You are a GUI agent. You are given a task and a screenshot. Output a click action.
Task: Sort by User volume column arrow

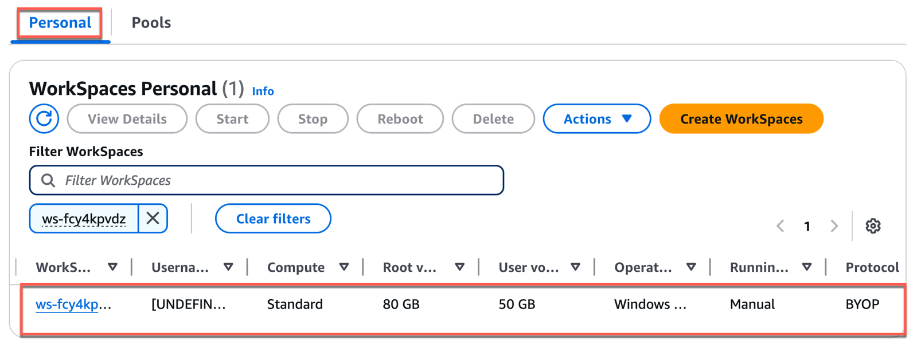click(575, 267)
